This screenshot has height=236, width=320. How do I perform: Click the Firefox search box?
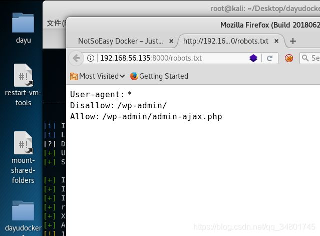coord(310,58)
